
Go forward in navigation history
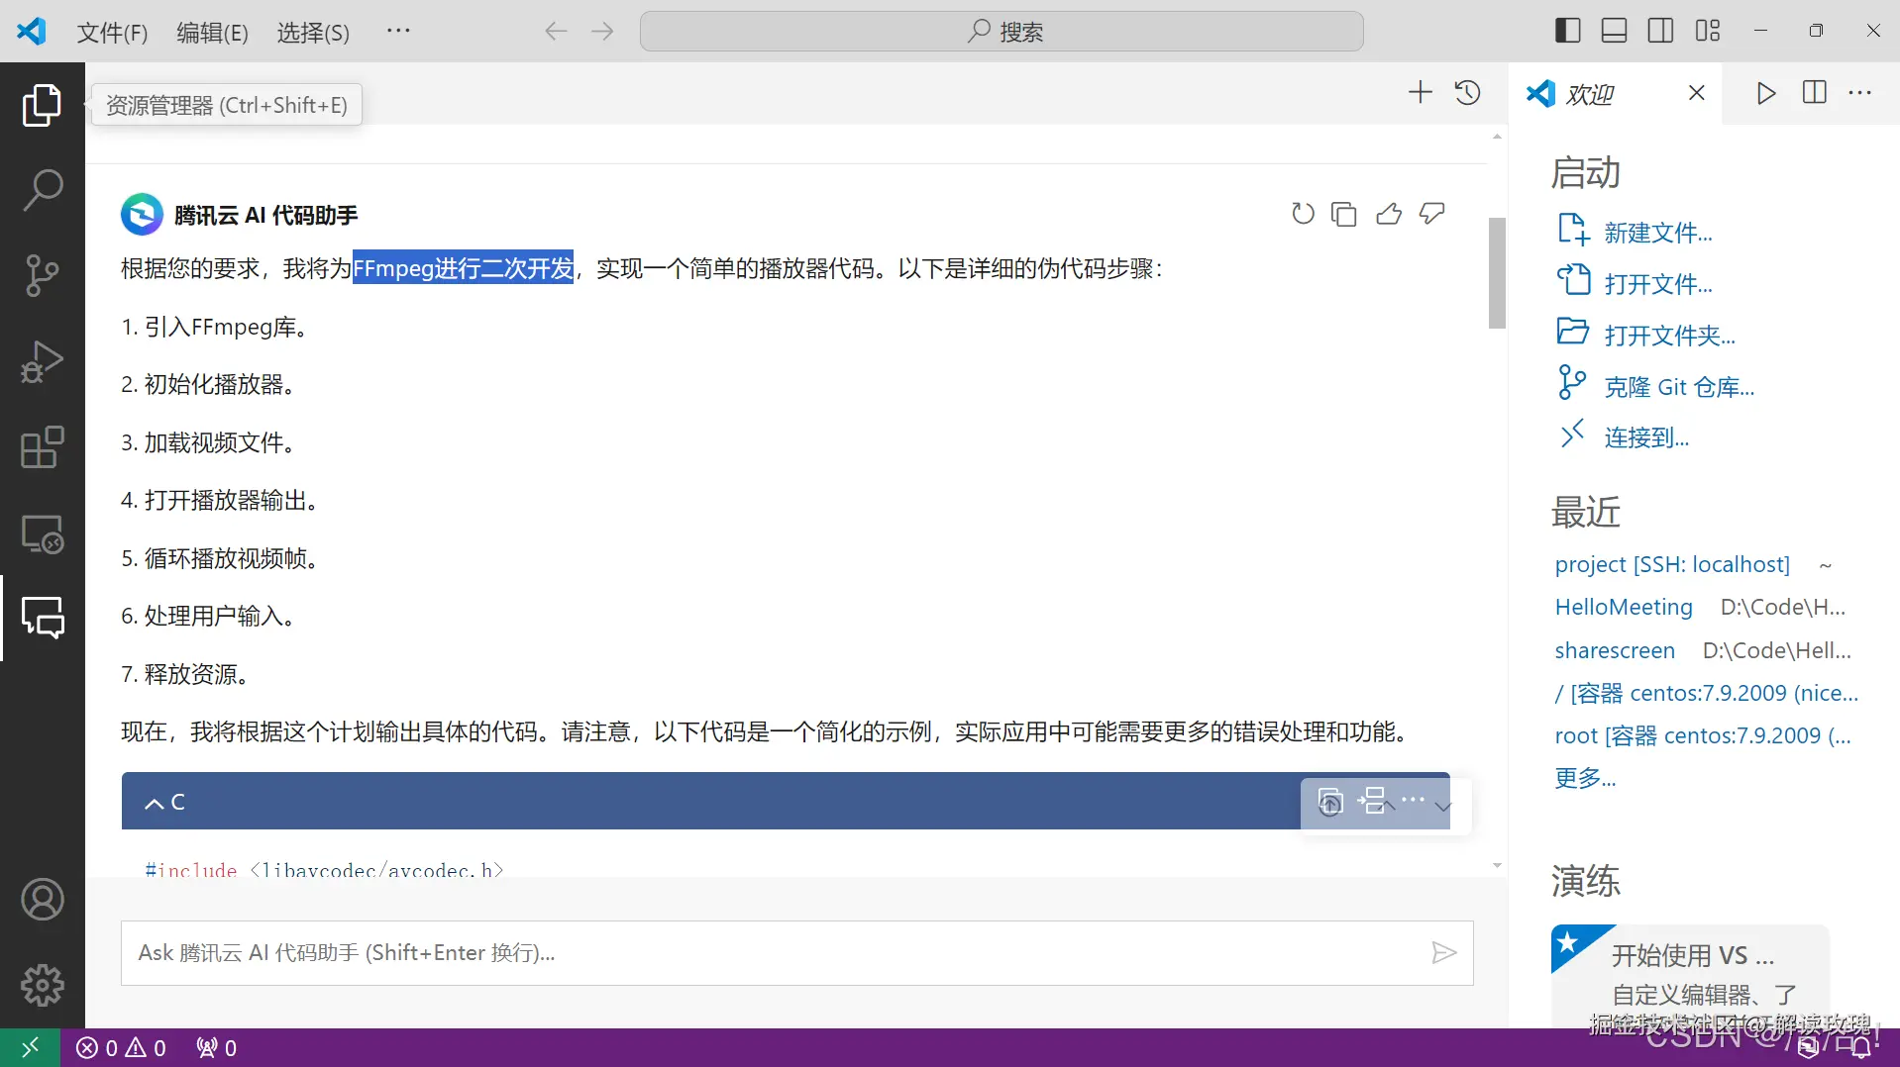pos(602,32)
